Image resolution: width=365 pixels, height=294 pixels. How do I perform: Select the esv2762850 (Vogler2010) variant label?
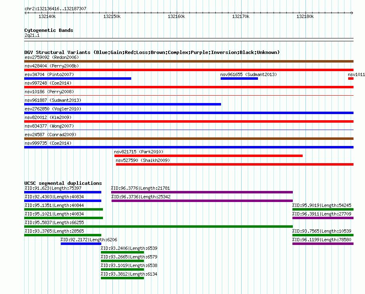point(53,109)
